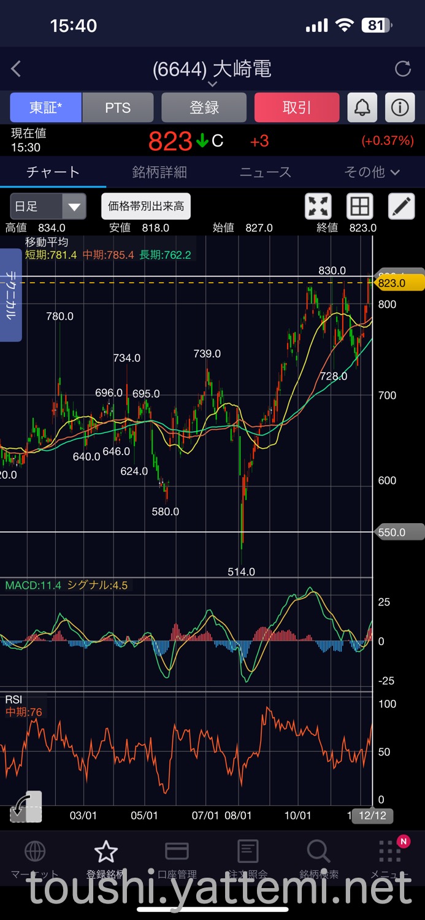Switch to 東証 market
425x920 pixels.
click(x=45, y=108)
